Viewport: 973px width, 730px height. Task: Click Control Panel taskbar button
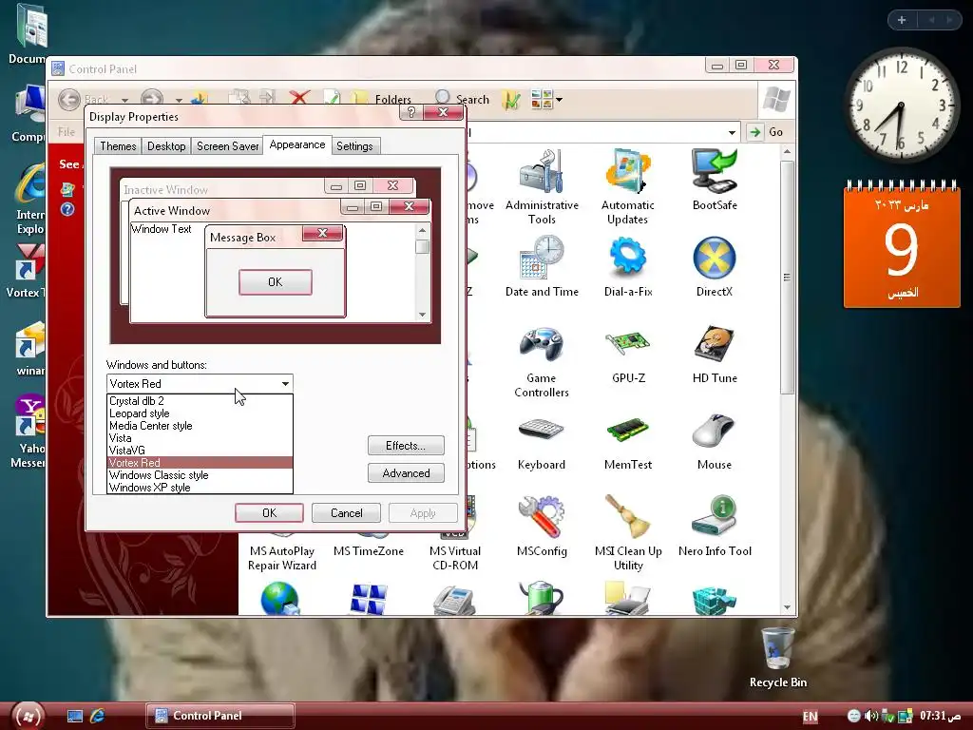point(220,716)
